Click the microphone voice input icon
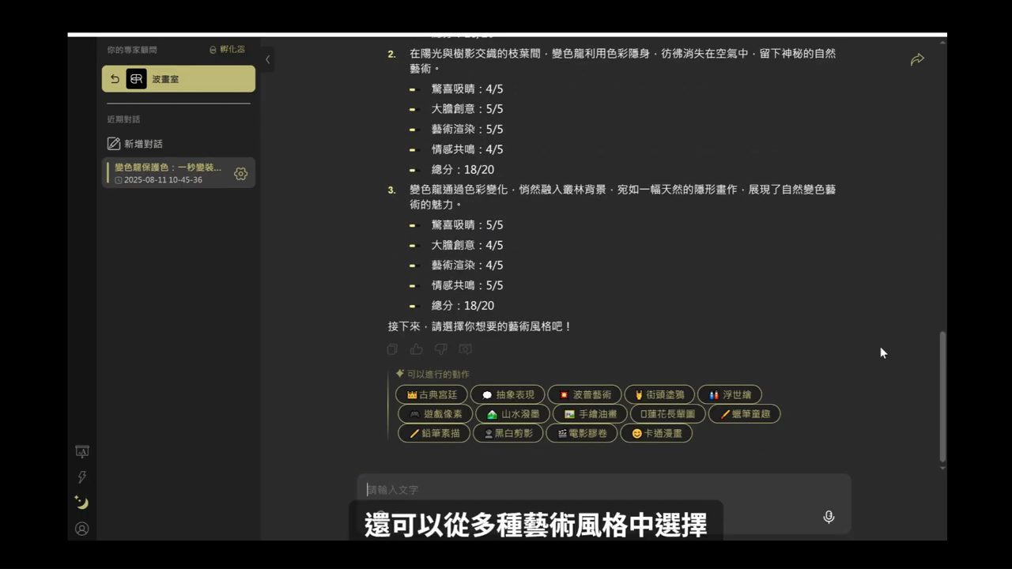 coord(829,517)
